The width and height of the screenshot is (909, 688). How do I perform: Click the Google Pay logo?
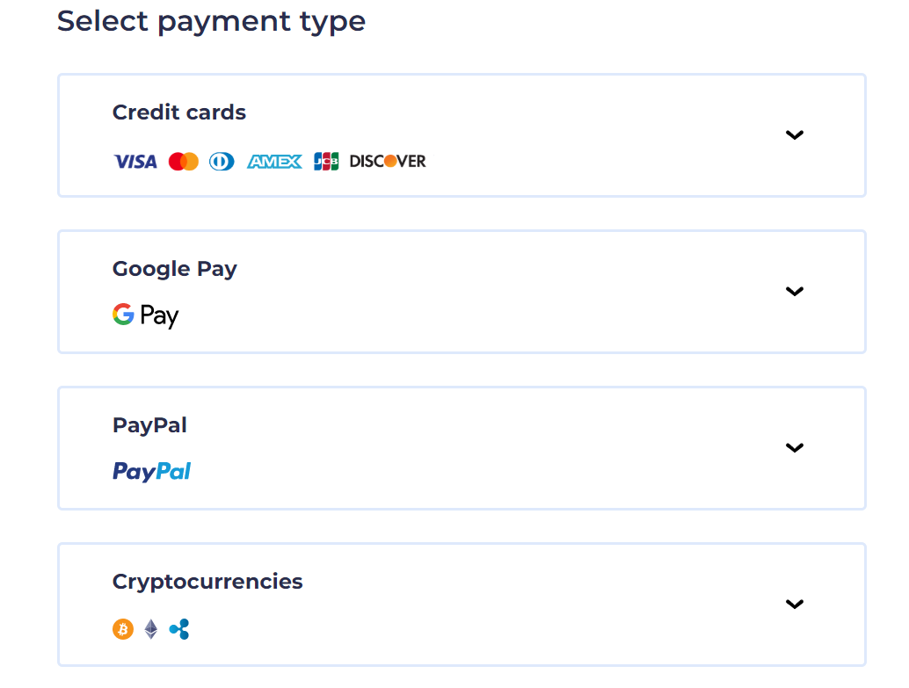click(x=146, y=315)
